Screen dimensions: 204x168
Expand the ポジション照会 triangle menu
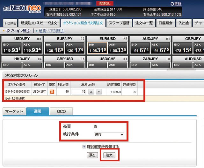click(x=4, y=31)
